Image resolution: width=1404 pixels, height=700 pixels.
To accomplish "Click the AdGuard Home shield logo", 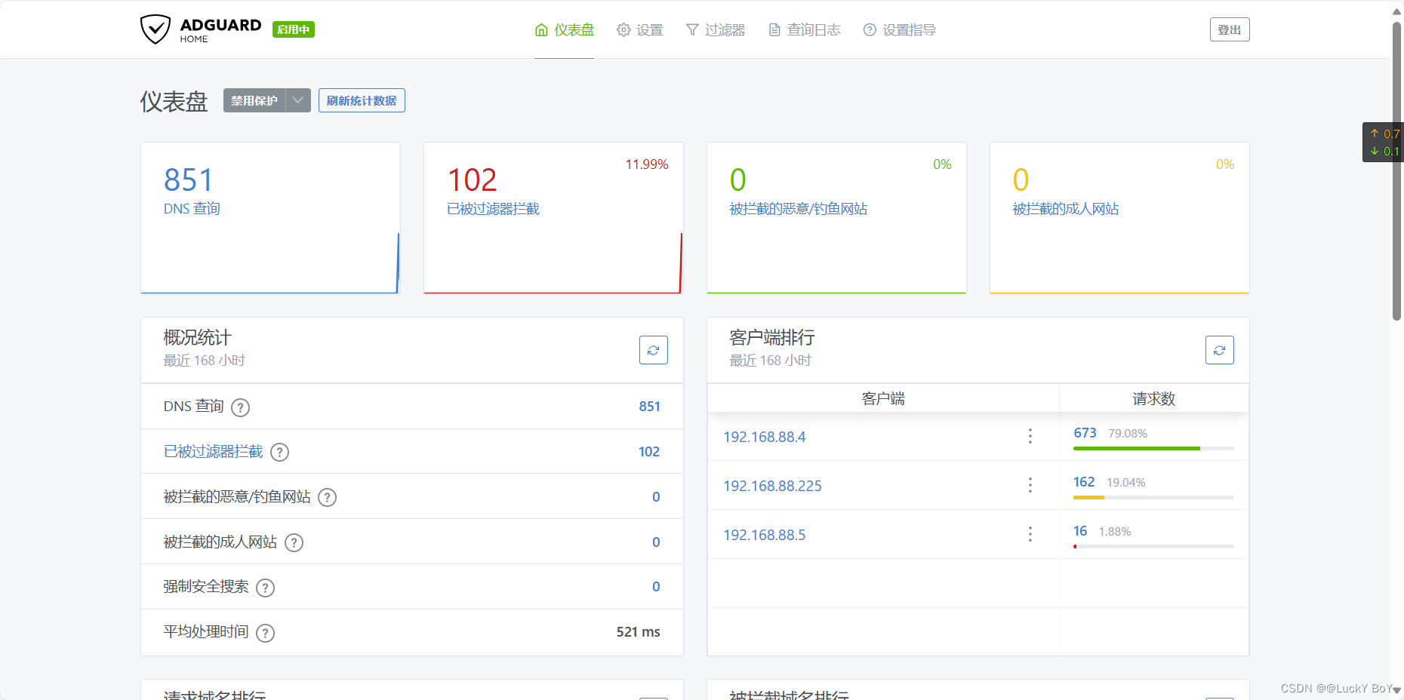I will 155,29.
